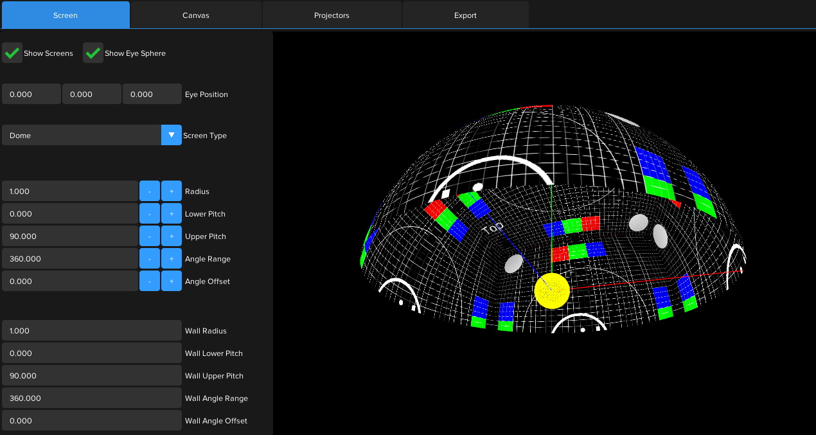Increase Angle Offset with its plus button

[x=171, y=280]
